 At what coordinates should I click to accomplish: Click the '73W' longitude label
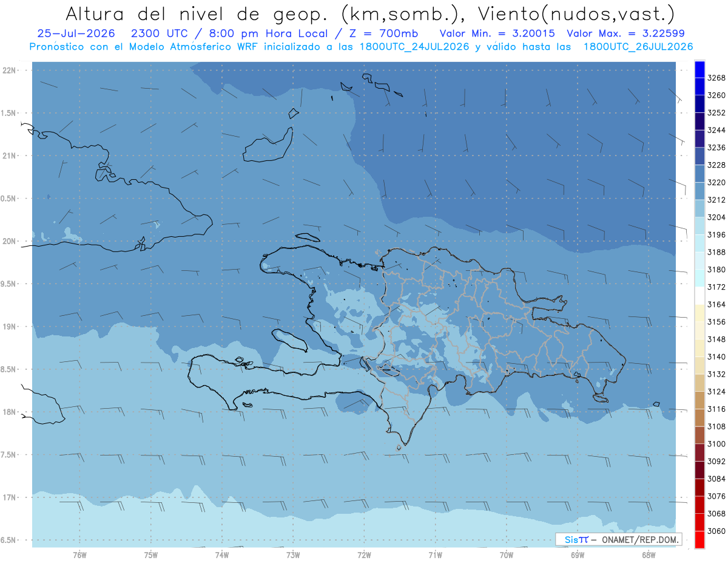[x=293, y=554]
